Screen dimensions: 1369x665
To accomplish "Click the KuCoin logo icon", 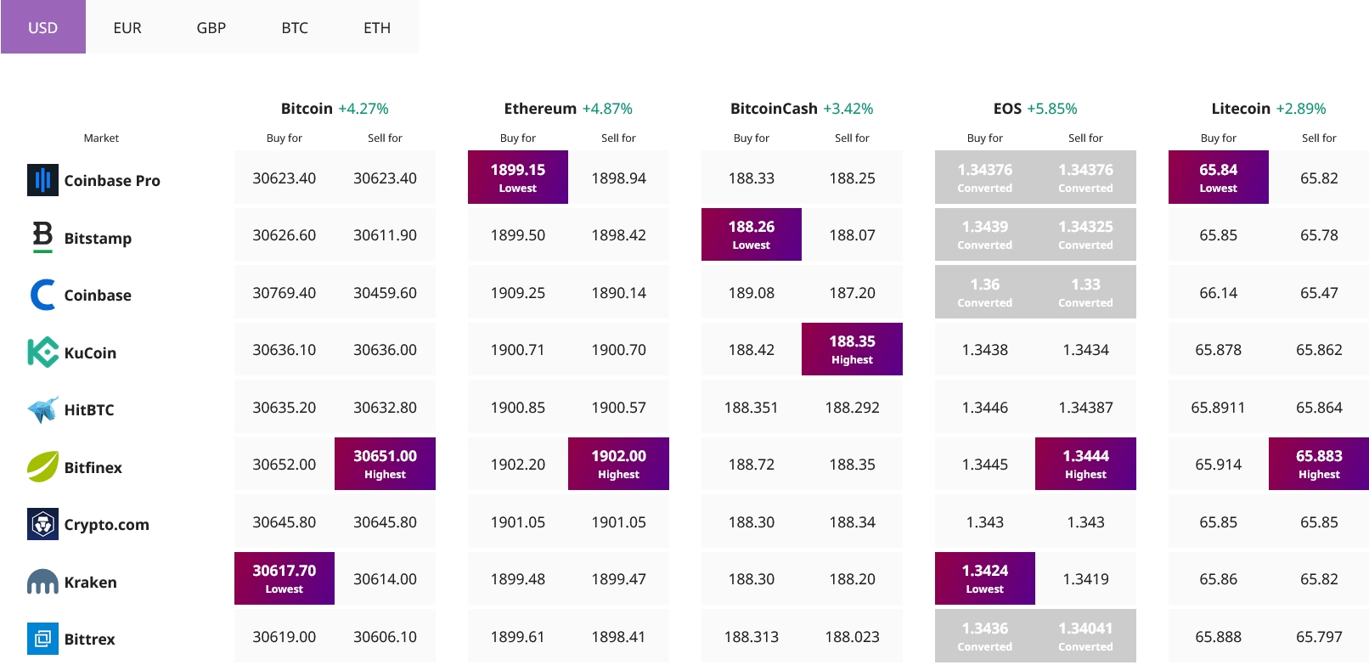I will click(x=42, y=352).
